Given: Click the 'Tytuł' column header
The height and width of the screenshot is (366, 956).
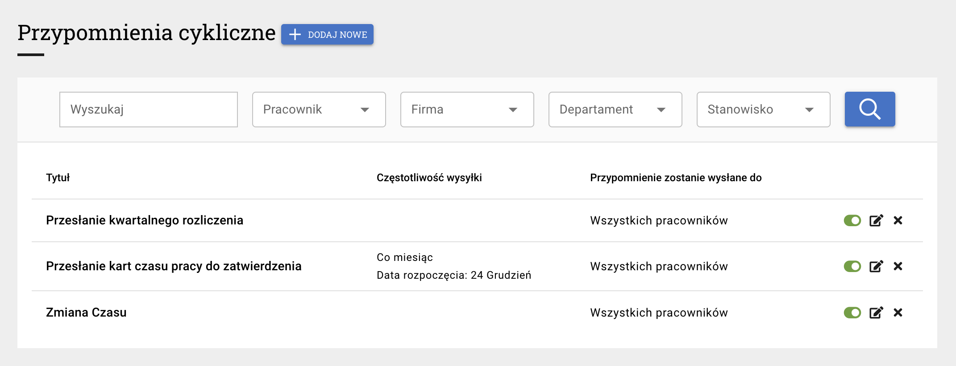Looking at the screenshot, I should [x=58, y=178].
